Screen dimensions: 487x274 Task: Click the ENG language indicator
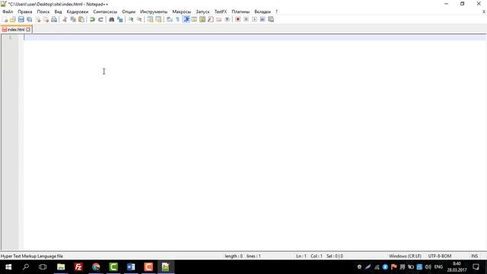[x=438, y=267]
